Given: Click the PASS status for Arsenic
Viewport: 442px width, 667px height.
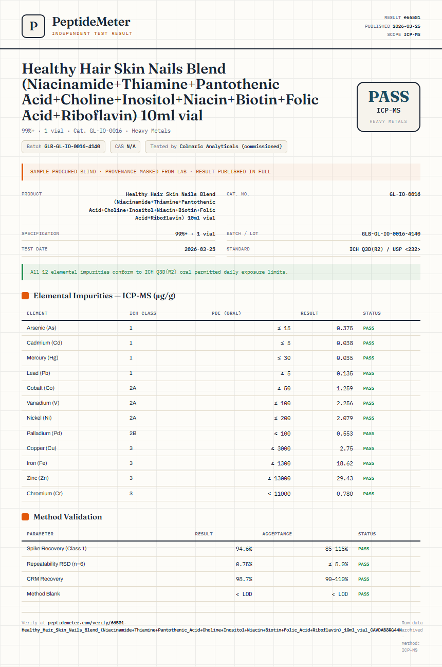Looking at the screenshot, I should click(369, 328).
